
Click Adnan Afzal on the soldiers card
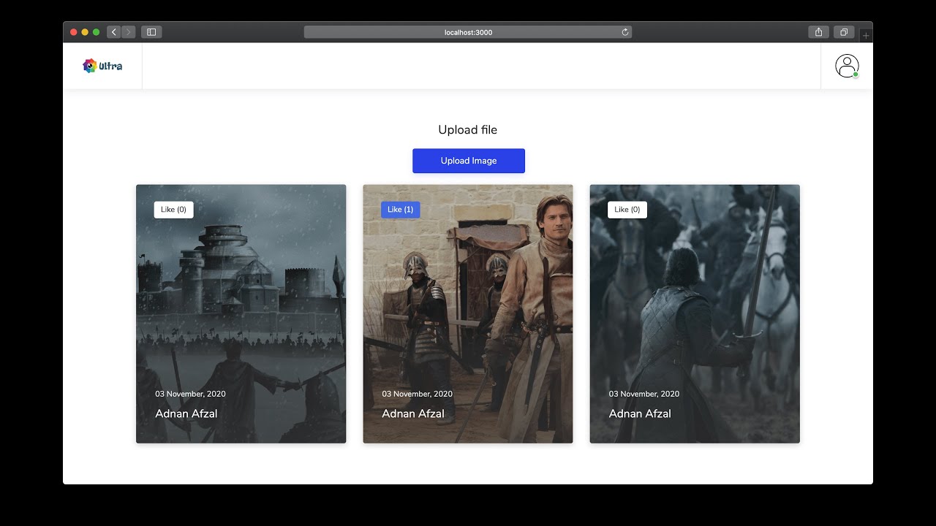click(413, 413)
